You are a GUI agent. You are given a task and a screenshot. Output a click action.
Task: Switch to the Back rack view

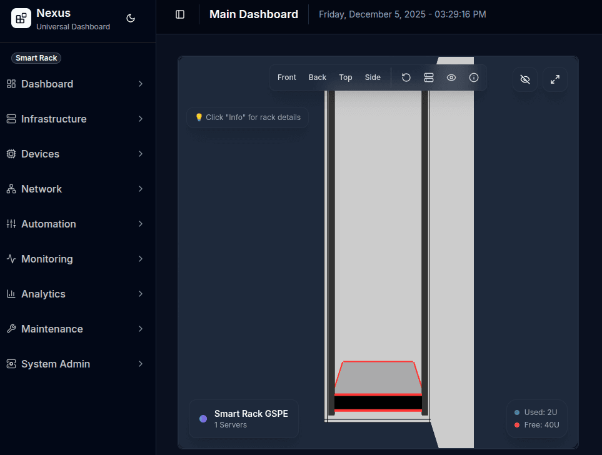pos(317,77)
